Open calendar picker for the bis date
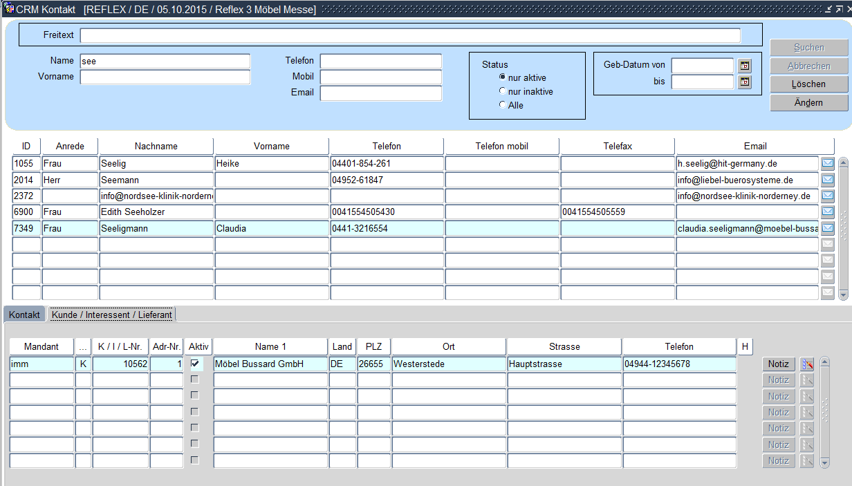The height and width of the screenshot is (486, 852). (x=745, y=82)
